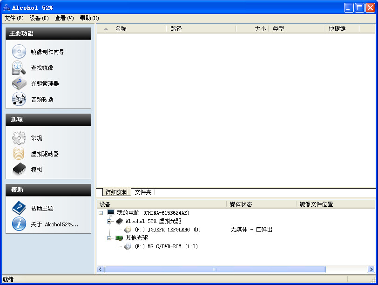
Task: Open the 帮助(H) menu
Action: [89, 18]
